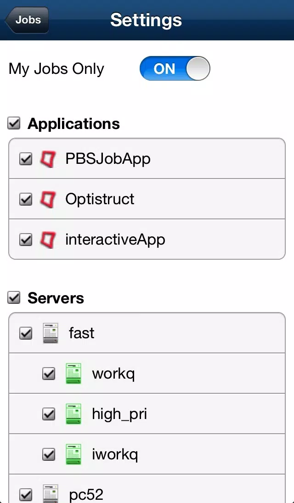Viewport: 294px width, 503px height.
Task: Click the red PBSJobApp application icon
Action: (x=48, y=159)
